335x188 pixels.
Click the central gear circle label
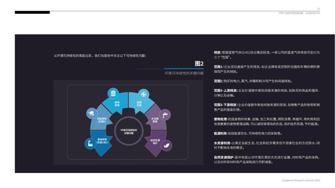(x=129, y=131)
